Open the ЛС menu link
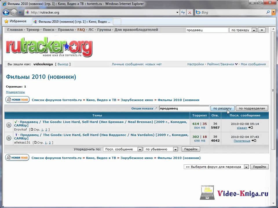Screen dimensions: 278x208 91,30
